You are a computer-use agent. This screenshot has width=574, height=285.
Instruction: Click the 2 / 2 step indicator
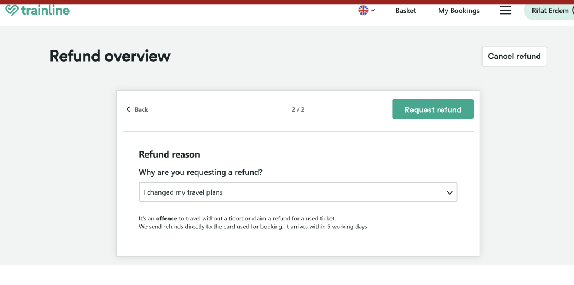click(x=298, y=109)
